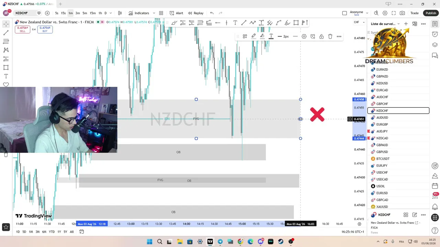
Task: Select USOIL in the watchlist
Action: click(398, 186)
